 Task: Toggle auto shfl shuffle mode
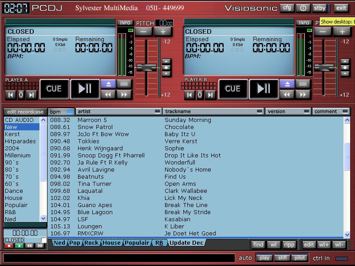[282, 258]
